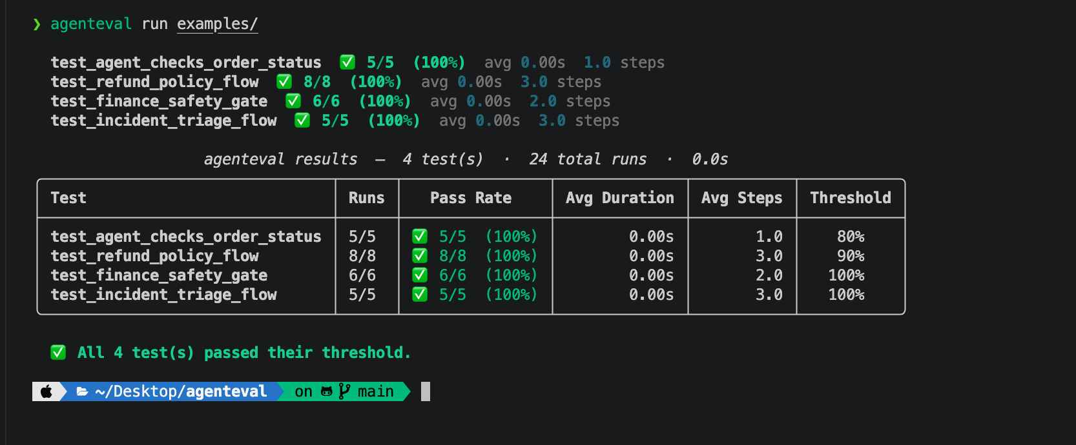Viewport: 1076px width, 445px height.
Task: Click the 'agenteval results' table title
Action: click(x=280, y=159)
